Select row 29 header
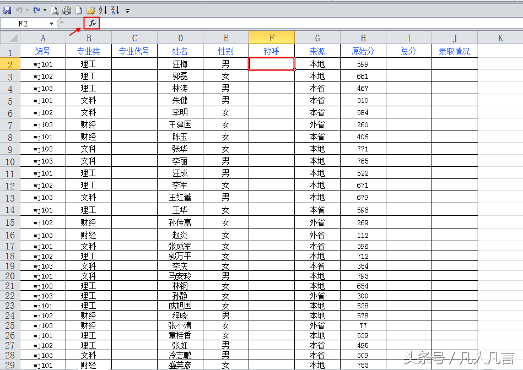The height and width of the screenshot is (370, 523). [10, 365]
